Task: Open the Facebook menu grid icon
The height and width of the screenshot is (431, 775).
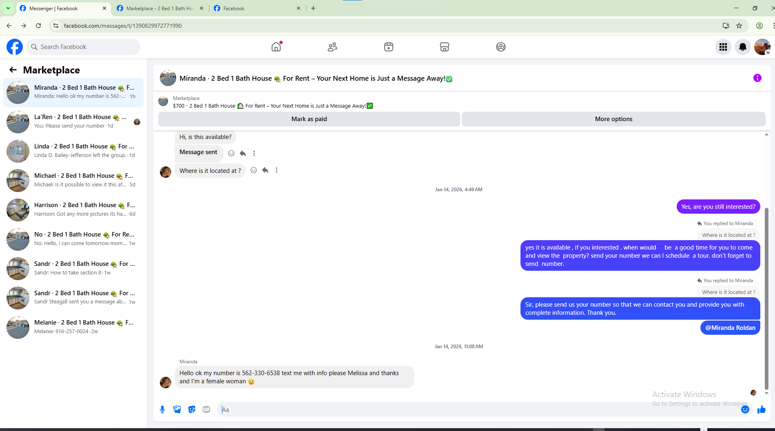Action: click(723, 47)
